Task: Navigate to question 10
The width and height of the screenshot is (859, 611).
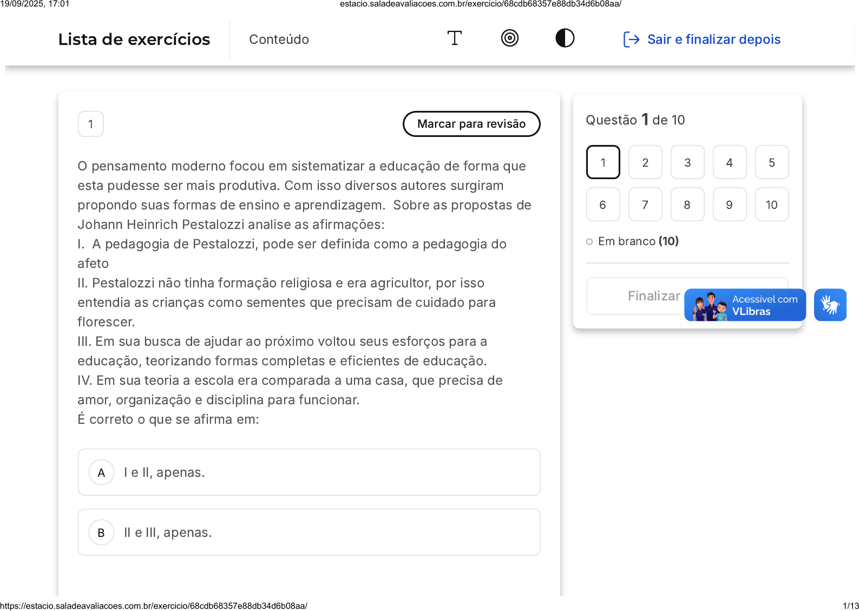Action: point(771,205)
